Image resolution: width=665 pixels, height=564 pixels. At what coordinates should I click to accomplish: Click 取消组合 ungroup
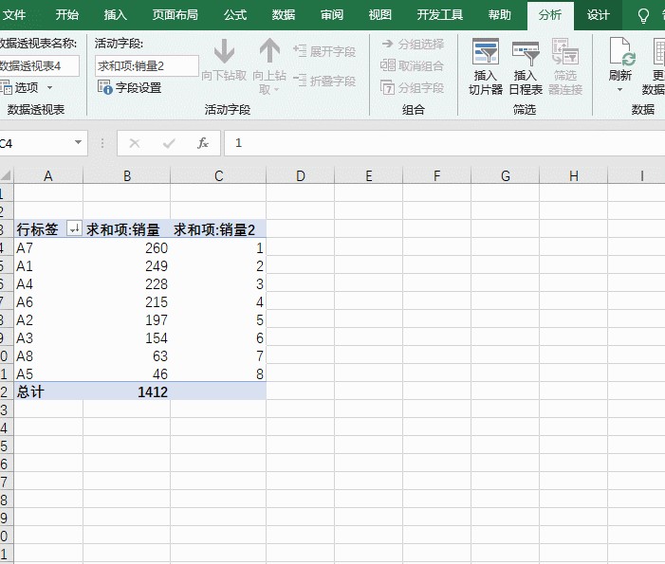click(x=412, y=65)
